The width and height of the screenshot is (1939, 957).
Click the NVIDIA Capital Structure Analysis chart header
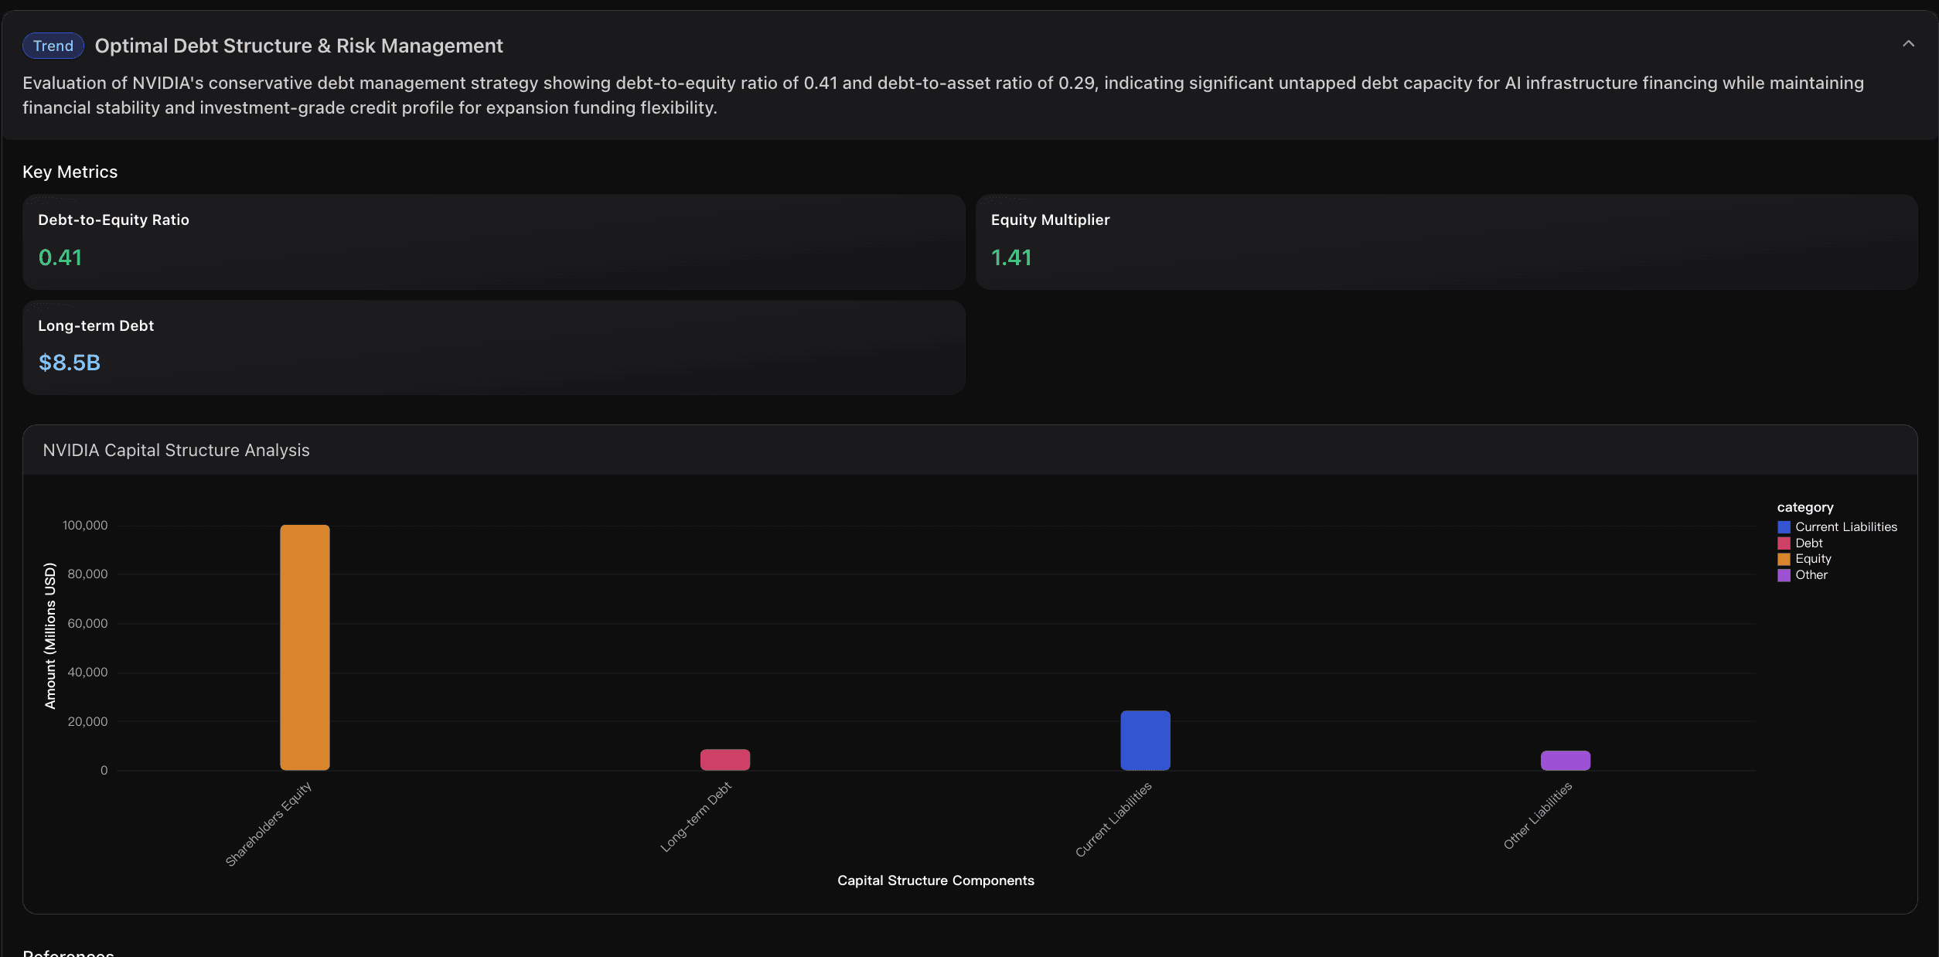click(176, 450)
